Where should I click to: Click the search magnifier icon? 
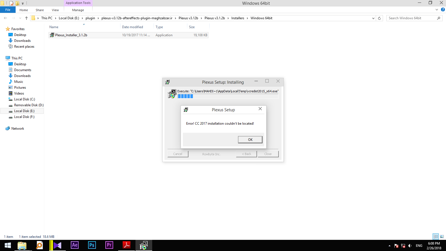coord(439,18)
